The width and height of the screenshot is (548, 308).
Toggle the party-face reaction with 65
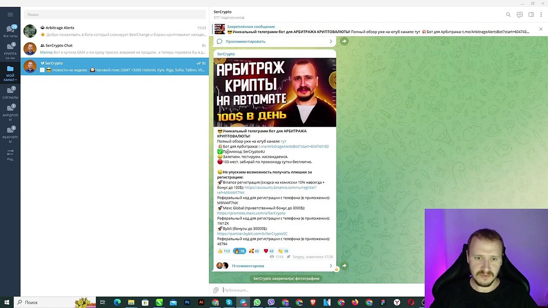tap(254, 251)
